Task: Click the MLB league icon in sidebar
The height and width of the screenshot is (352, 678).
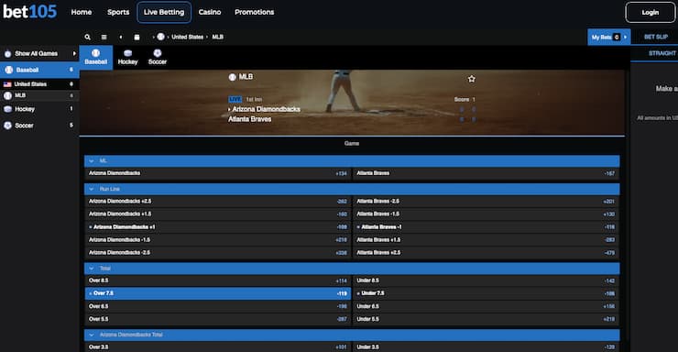Action: coord(7,95)
